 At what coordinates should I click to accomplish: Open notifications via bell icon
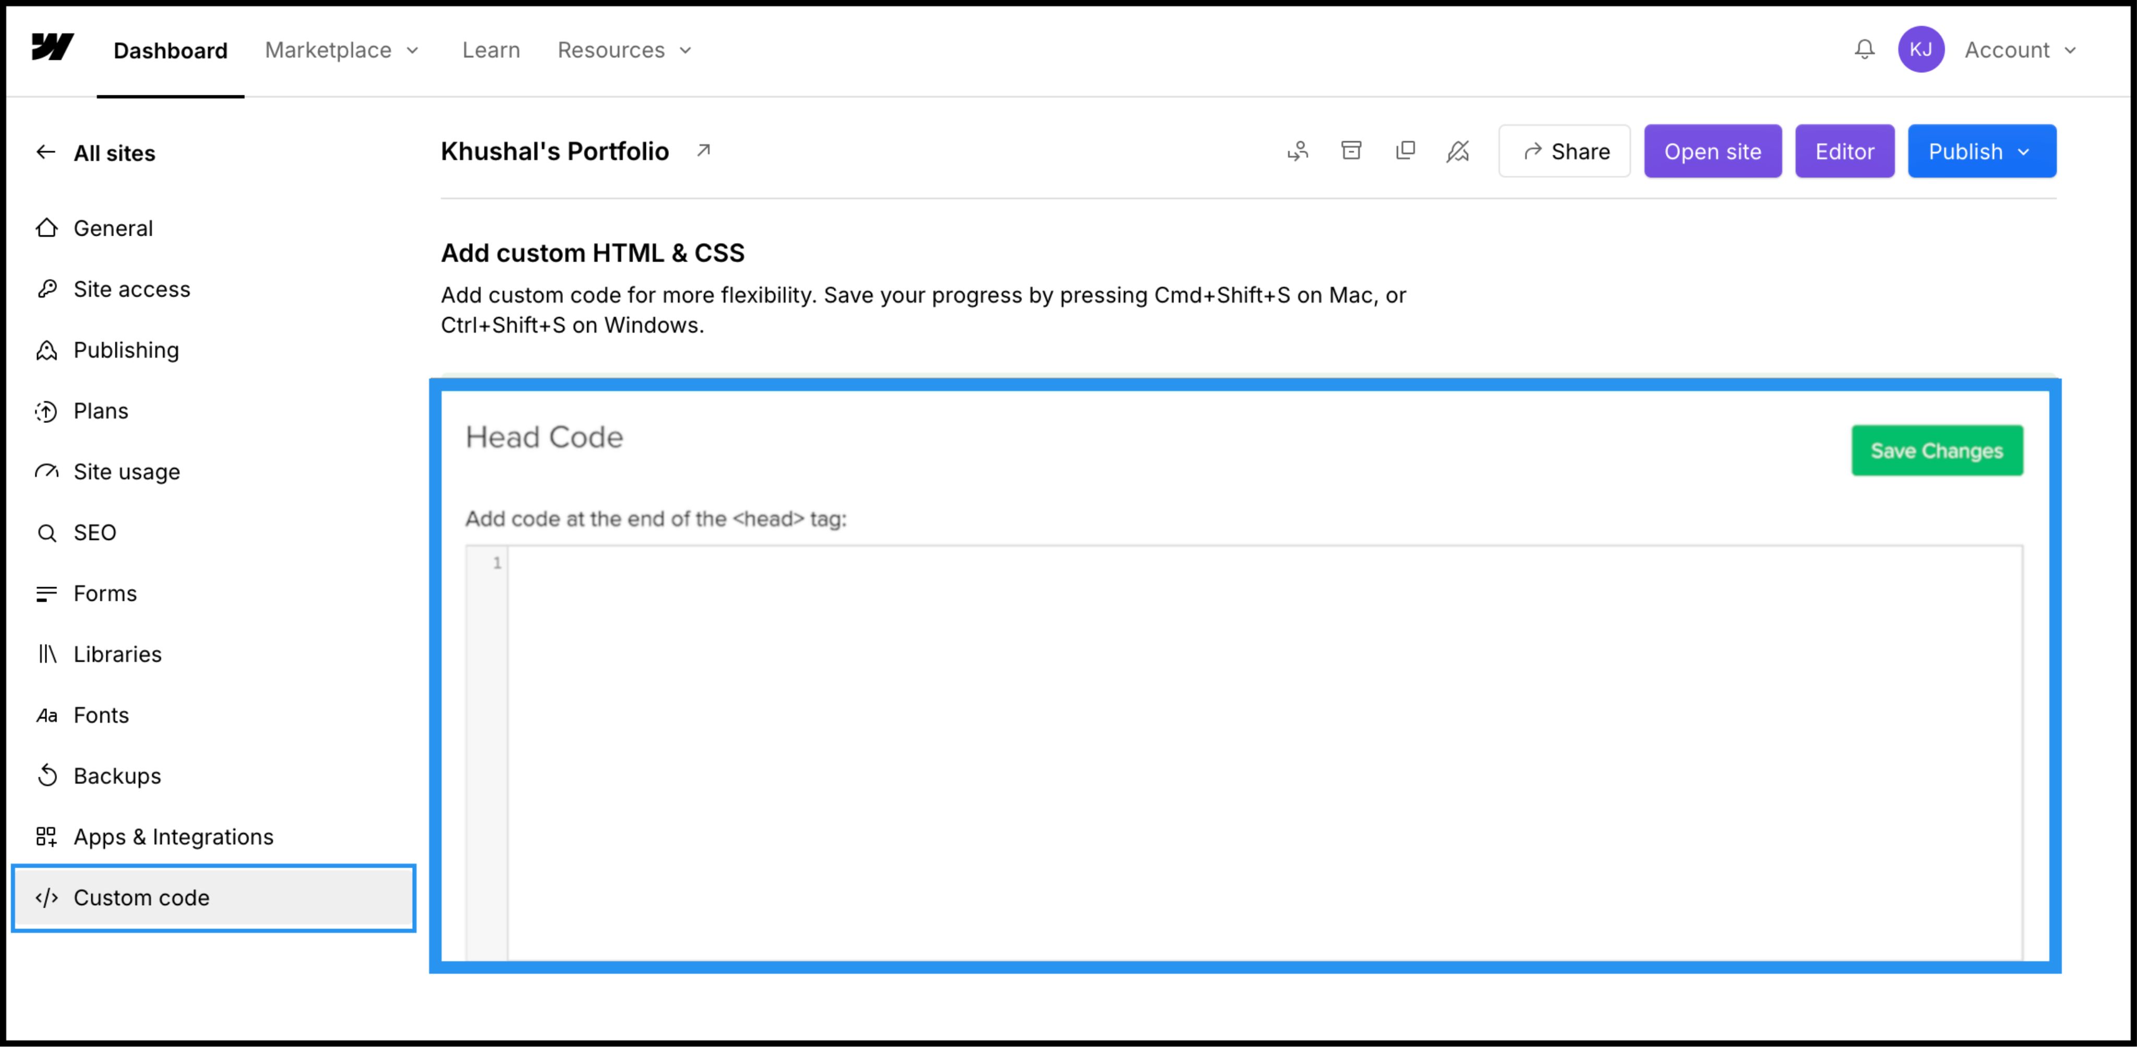click(x=1864, y=50)
